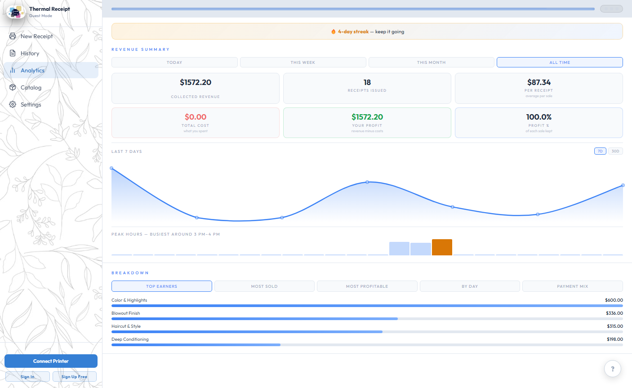This screenshot has width=632, height=388.
Task: Switch revenue summary to This Week
Action: point(303,62)
